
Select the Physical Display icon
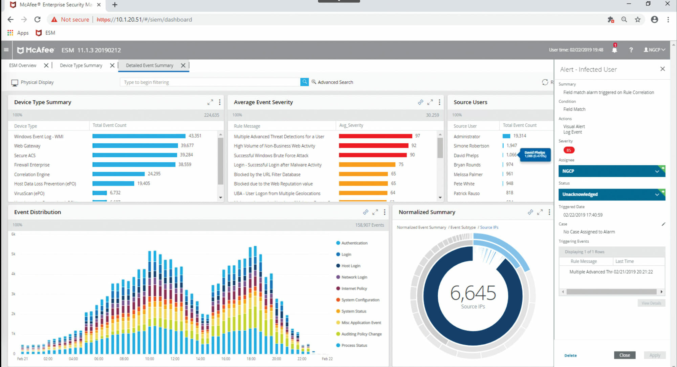14,82
